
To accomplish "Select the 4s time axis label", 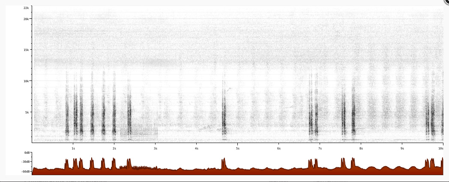I will (196, 148).
